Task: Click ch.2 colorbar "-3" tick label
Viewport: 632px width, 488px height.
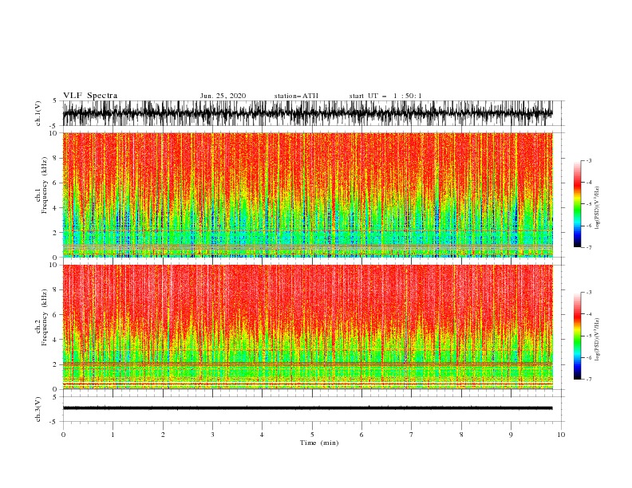Action: pos(588,293)
